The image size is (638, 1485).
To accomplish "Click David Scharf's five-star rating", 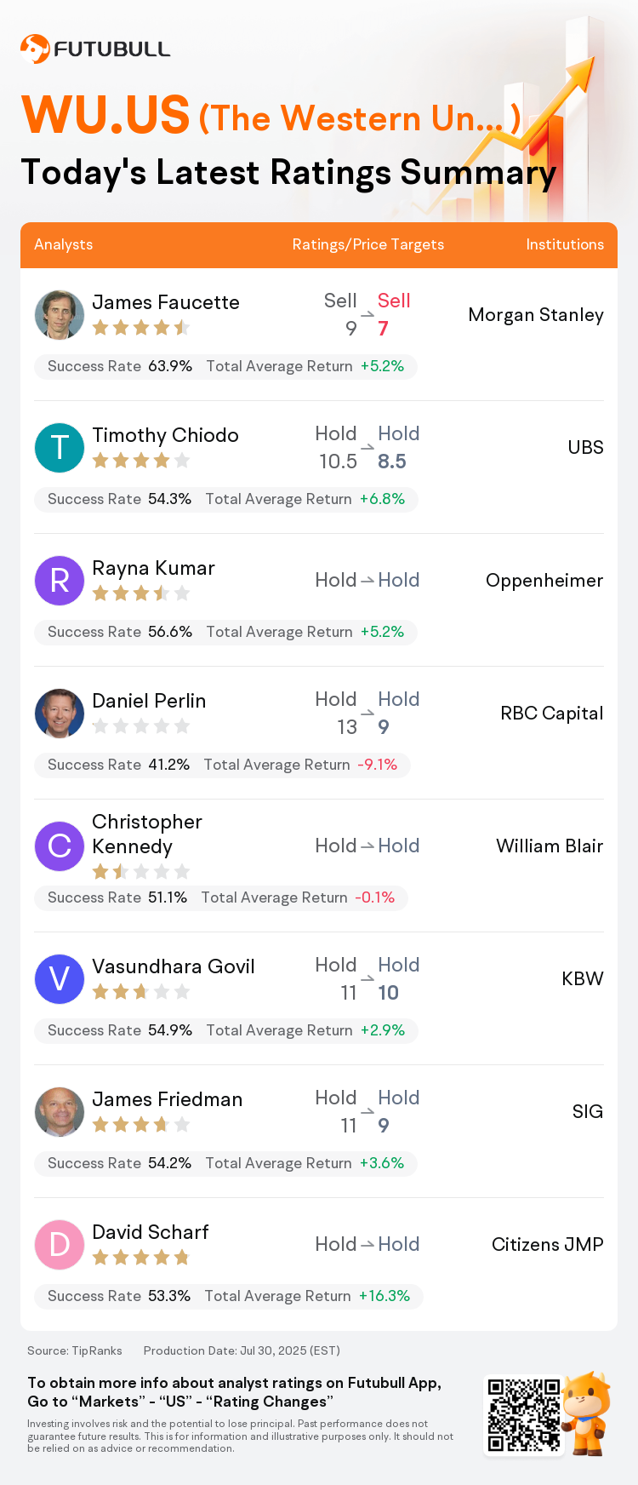I will 141,1258.
